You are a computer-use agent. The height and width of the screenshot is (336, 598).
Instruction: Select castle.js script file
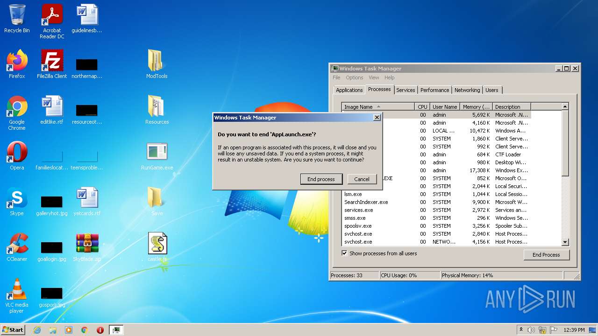(157, 247)
